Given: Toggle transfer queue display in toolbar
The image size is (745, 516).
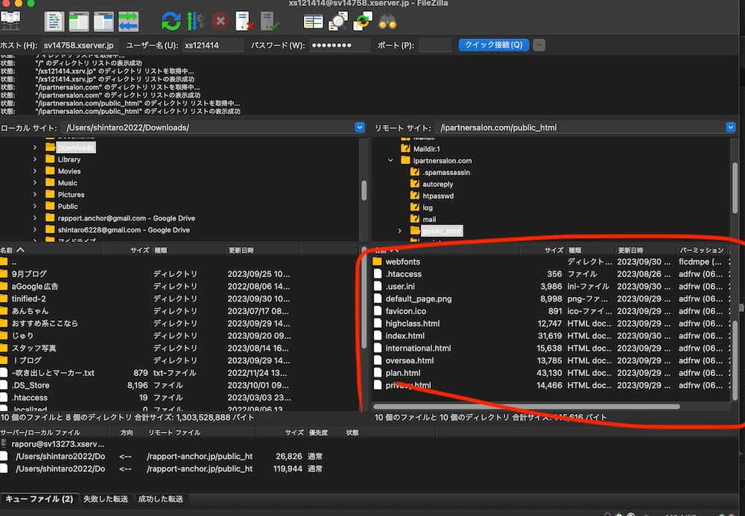Looking at the screenshot, I should (x=128, y=22).
